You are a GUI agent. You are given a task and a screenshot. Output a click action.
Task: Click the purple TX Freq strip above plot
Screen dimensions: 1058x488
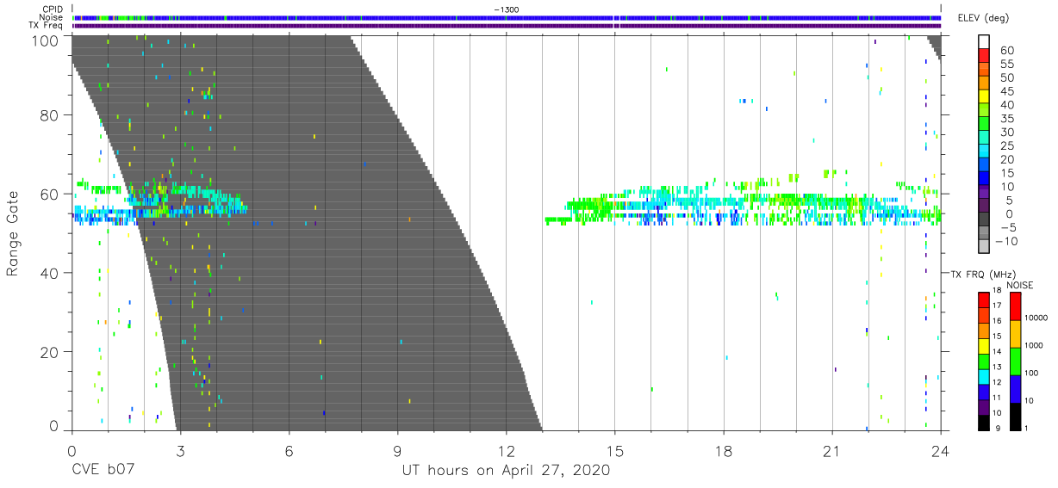point(507,26)
